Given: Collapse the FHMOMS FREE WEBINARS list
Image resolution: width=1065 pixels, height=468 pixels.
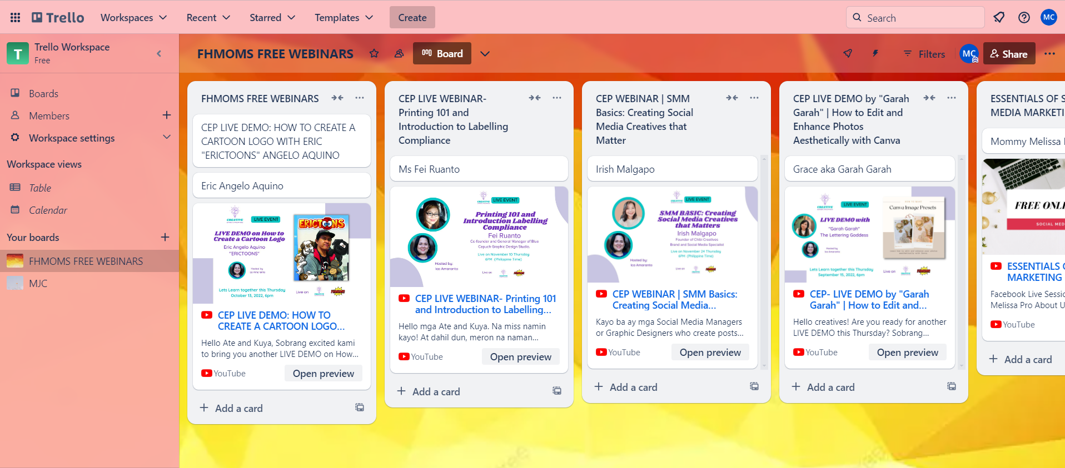Looking at the screenshot, I should pos(337,98).
